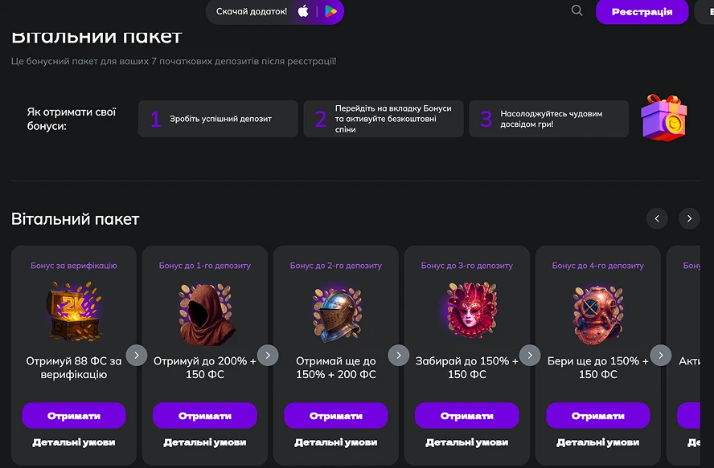The height and width of the screenshot is (468, 714).
Task: Click the purple gift box icon
Action: [663, 118]
